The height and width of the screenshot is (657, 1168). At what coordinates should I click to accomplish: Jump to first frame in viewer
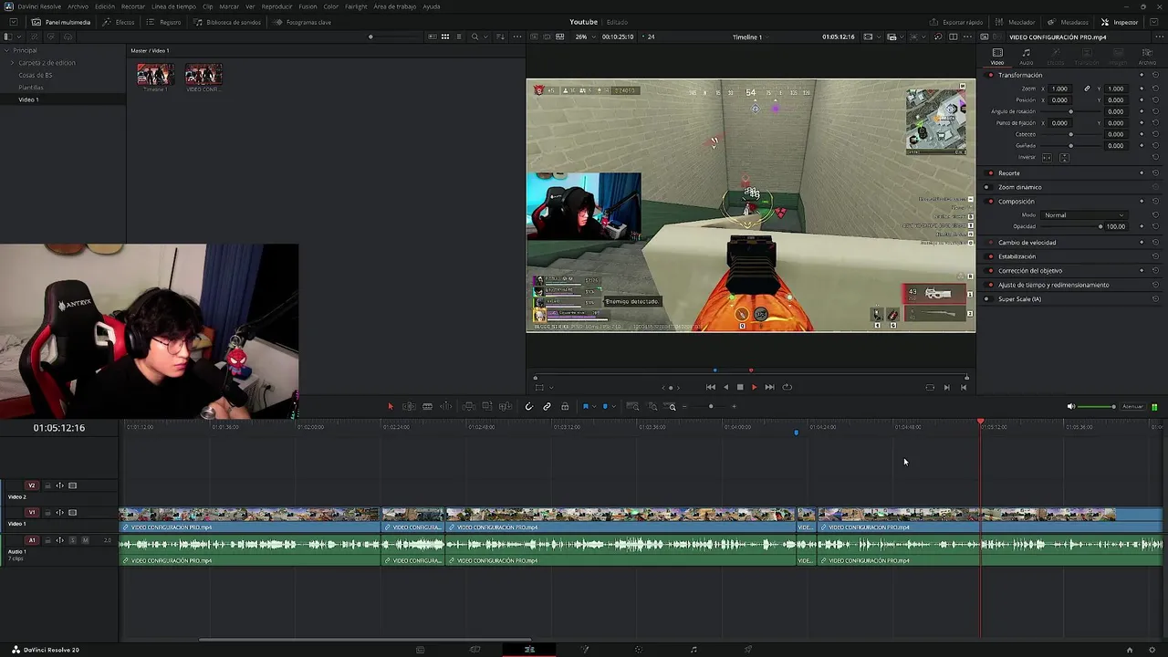711,387
